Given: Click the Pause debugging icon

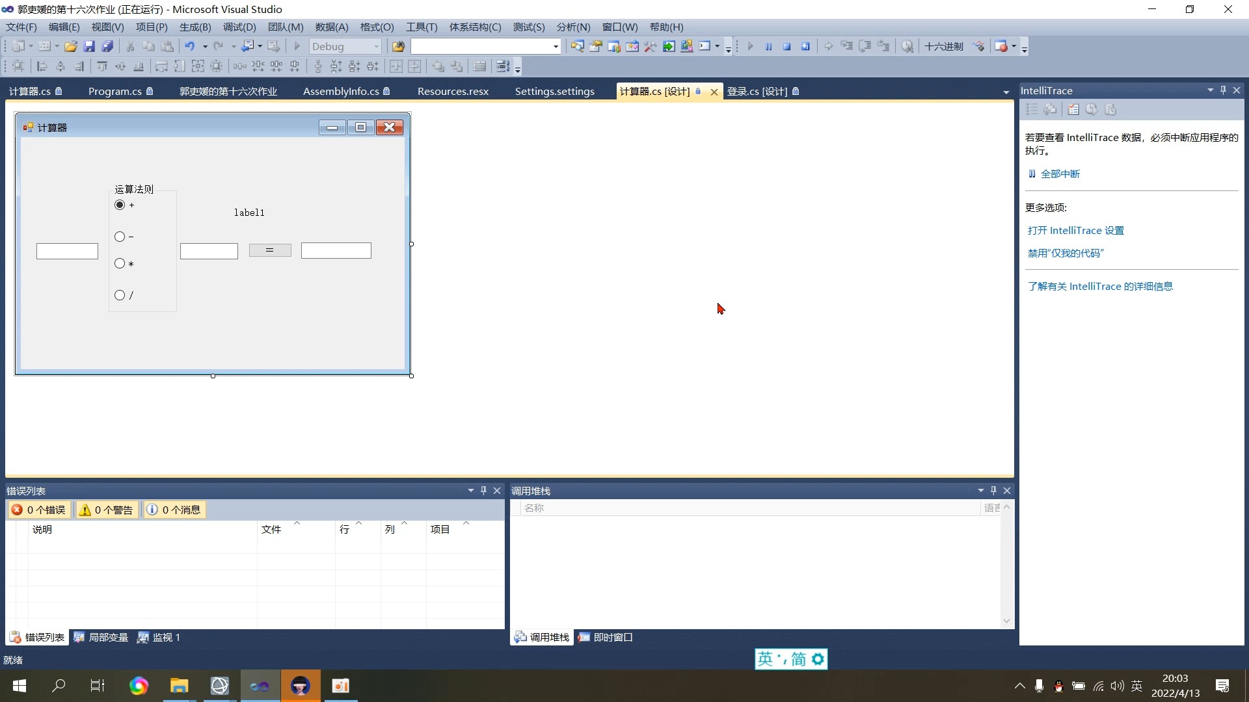Looking at the screenshot, I should coord(768,46).
